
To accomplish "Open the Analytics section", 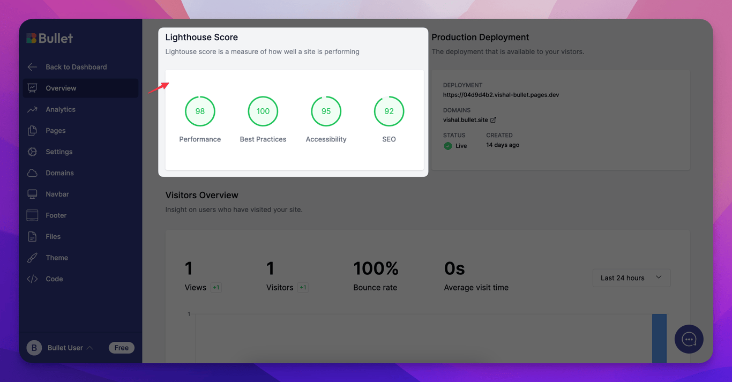I will coord(61,109).
